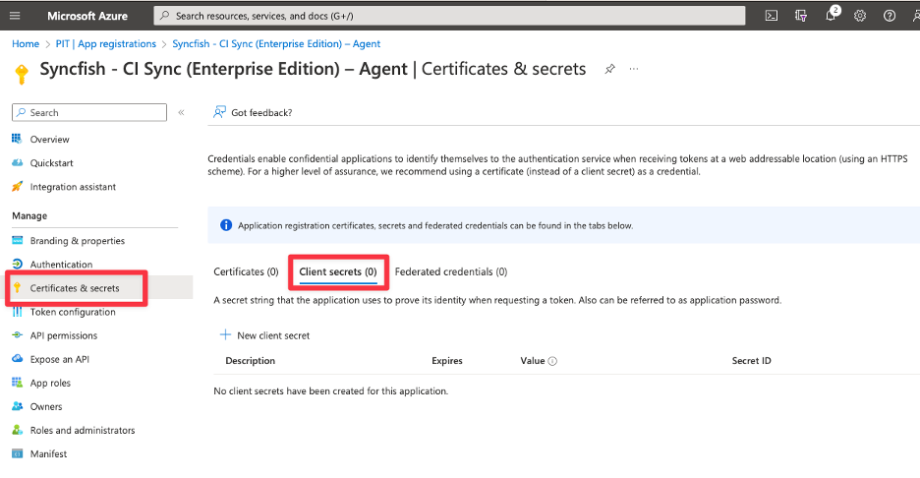This screenshot has height=478, width=920.
Task: Click the Description column header
Action: point(250,361)
